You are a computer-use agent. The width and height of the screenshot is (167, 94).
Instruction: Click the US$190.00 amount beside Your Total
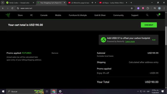pos(152,82)
